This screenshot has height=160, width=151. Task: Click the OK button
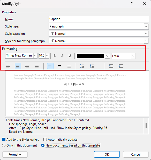click(107, 155)
